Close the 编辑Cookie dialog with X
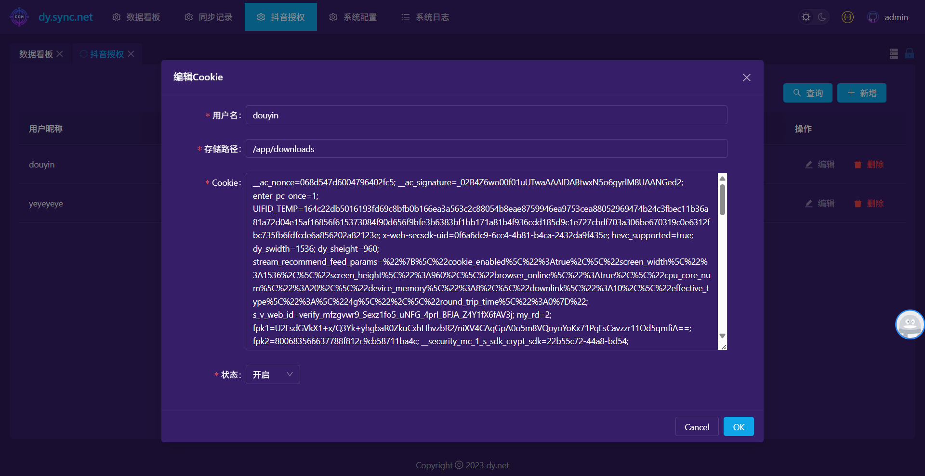Screen dimensions: 925x476 747,77
